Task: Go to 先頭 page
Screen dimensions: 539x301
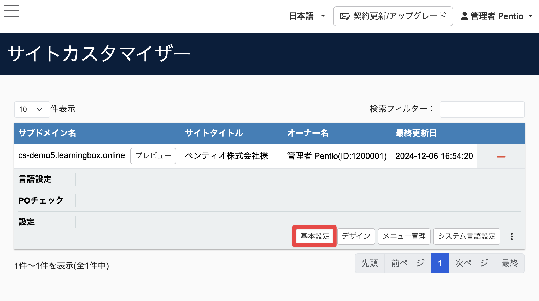Action: point(370,263)
